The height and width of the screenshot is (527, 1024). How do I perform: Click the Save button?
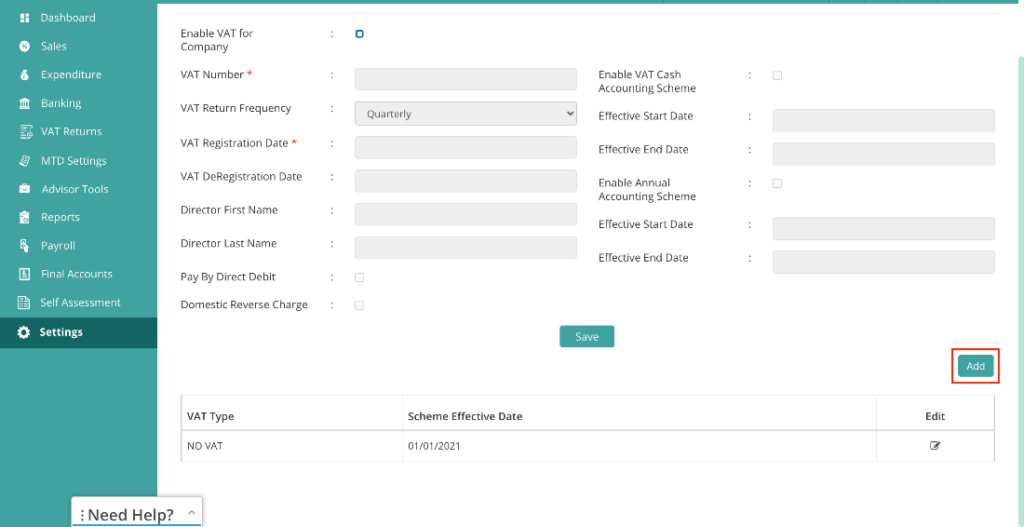[587, 336]
